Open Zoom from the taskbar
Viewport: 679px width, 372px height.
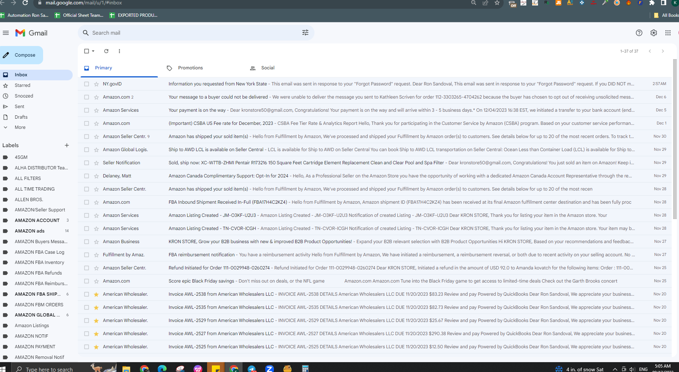click(270, 369)
